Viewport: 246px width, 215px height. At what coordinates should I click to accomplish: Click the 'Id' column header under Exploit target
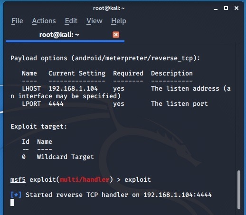click(x=26, y=141)
